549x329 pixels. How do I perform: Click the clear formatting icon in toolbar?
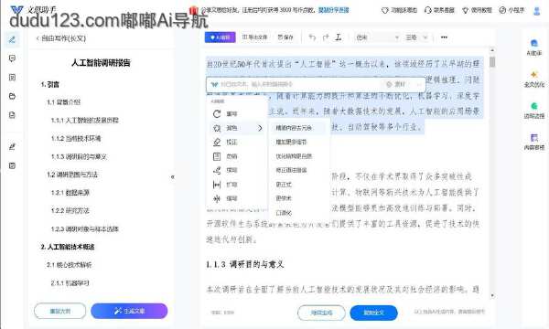tap(339, 37)
